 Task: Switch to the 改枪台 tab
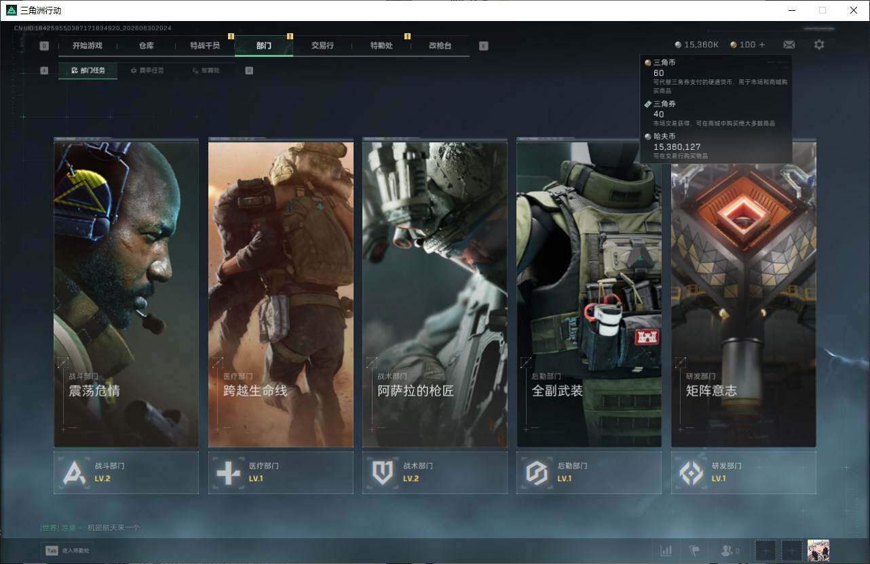click(x=440, y=46)
